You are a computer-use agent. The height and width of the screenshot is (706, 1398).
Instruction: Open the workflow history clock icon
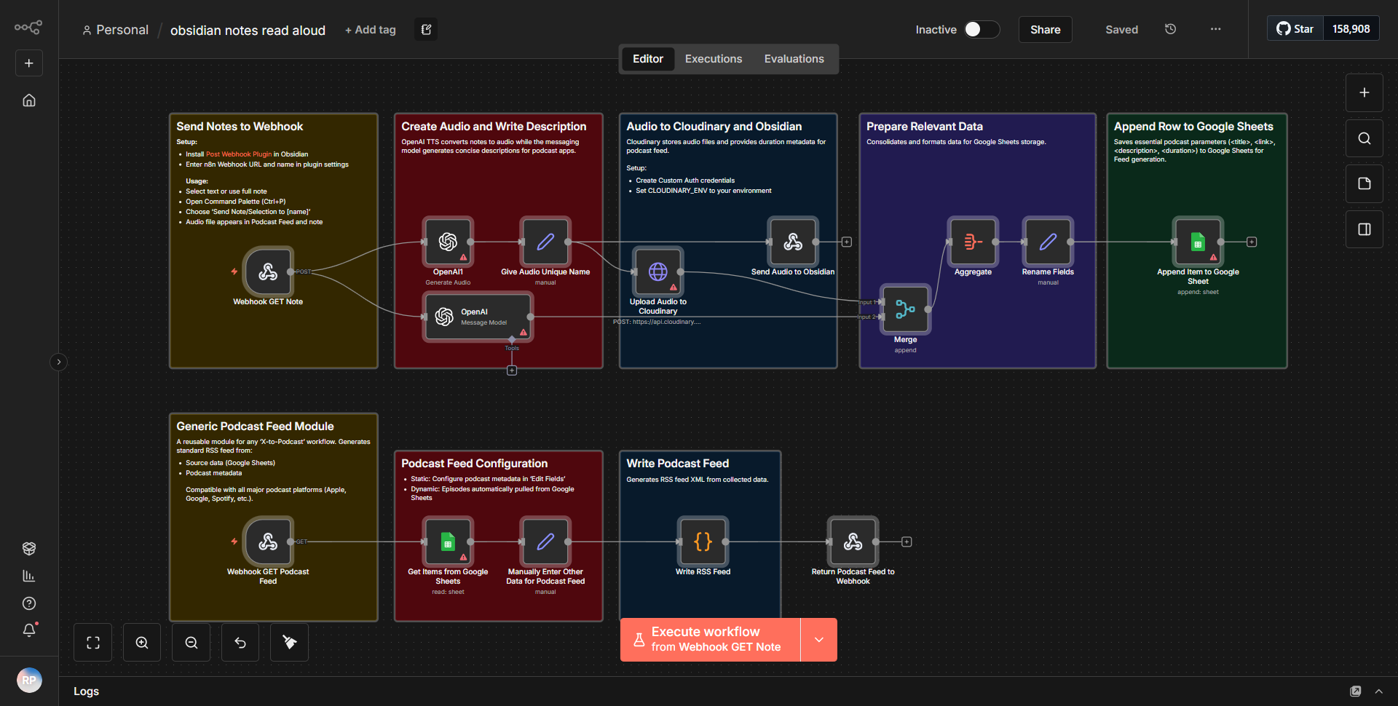[1170, 29]
